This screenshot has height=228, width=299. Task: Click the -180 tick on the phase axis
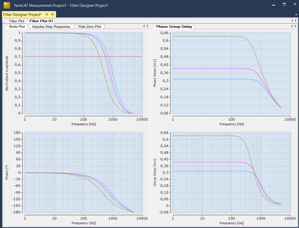point(16,212)
